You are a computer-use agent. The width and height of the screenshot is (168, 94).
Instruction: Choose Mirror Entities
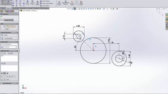[x=45, y=1]
